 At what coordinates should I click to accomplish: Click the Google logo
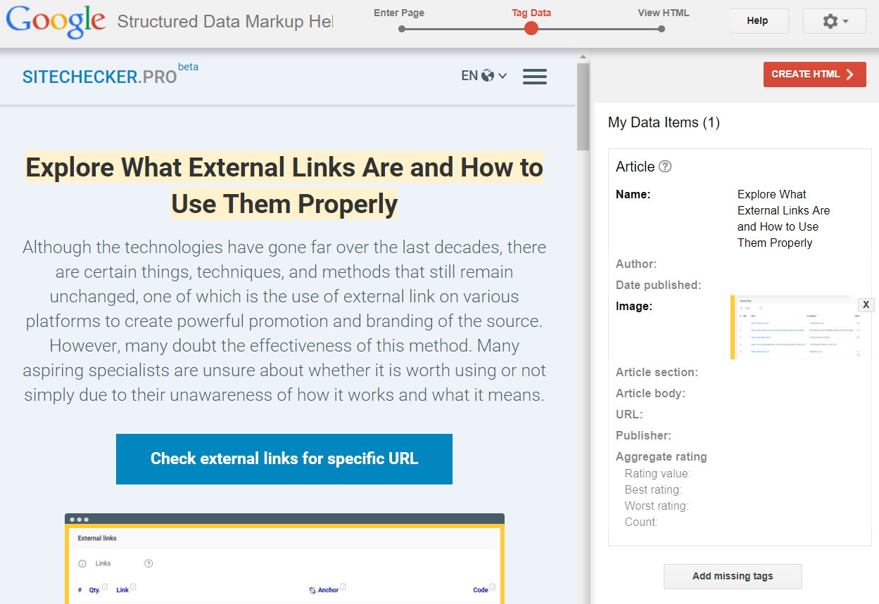tap(56, 22)
